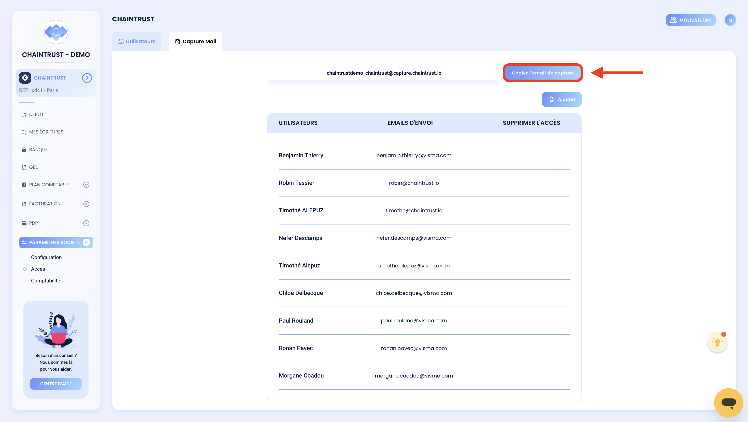748x422 pixels.
Task: Click the UTILISATEURS column header
Action: [x=298, y=123]
